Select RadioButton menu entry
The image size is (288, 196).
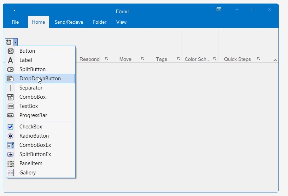(40, 136)
